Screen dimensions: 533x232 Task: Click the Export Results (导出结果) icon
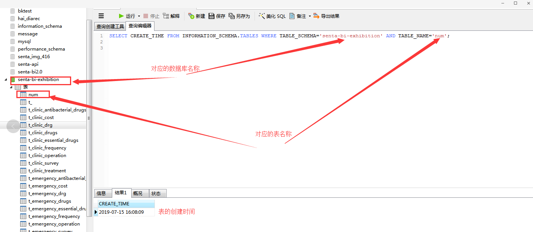coord(316,16)
